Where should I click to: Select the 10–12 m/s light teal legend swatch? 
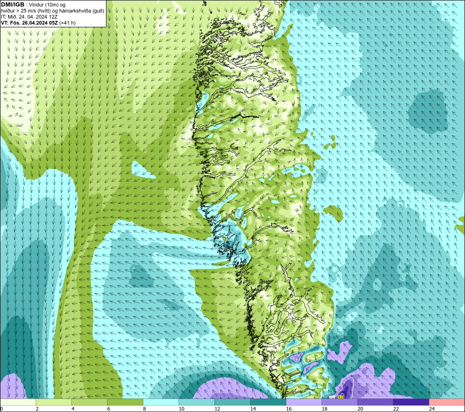pyautogui.click(x=197, y=402)
